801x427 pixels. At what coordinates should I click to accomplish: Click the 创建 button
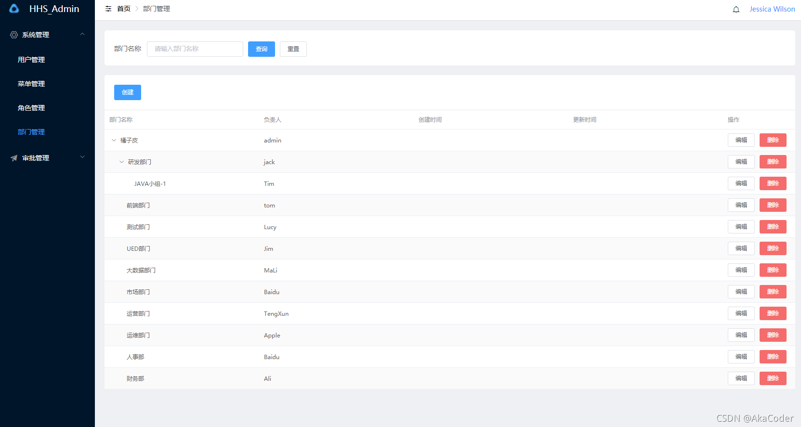[128, 92]
